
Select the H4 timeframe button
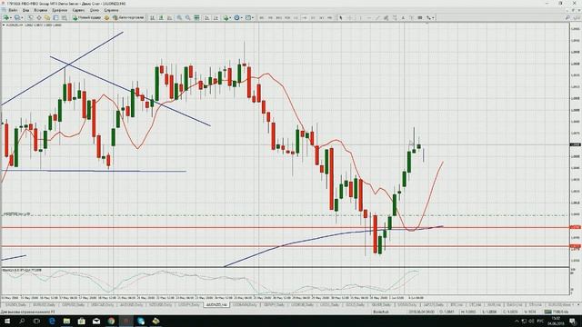(305, 17)
